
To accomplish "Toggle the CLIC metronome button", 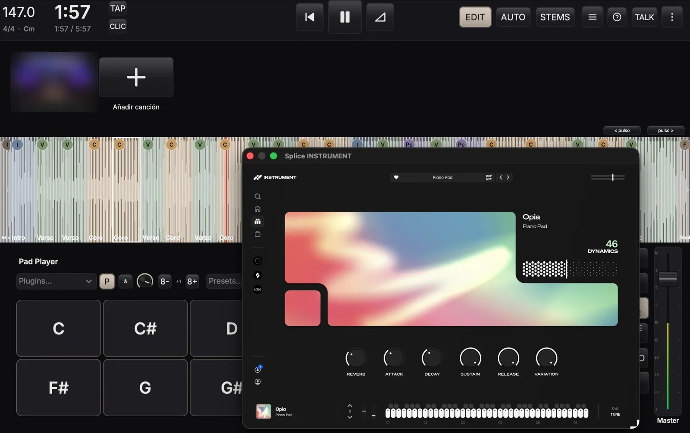I will pos(118,26).
